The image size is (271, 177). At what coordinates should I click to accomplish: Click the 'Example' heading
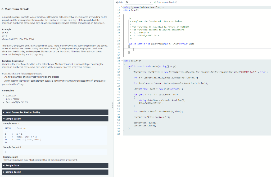(x=7, y=29)
